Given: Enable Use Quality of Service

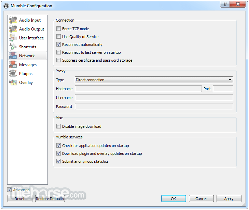Looking at the screenshot, I should [x=58, y=37].
